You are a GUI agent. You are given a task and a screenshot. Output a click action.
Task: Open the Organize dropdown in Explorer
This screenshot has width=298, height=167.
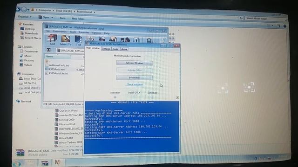click(25, 17)
